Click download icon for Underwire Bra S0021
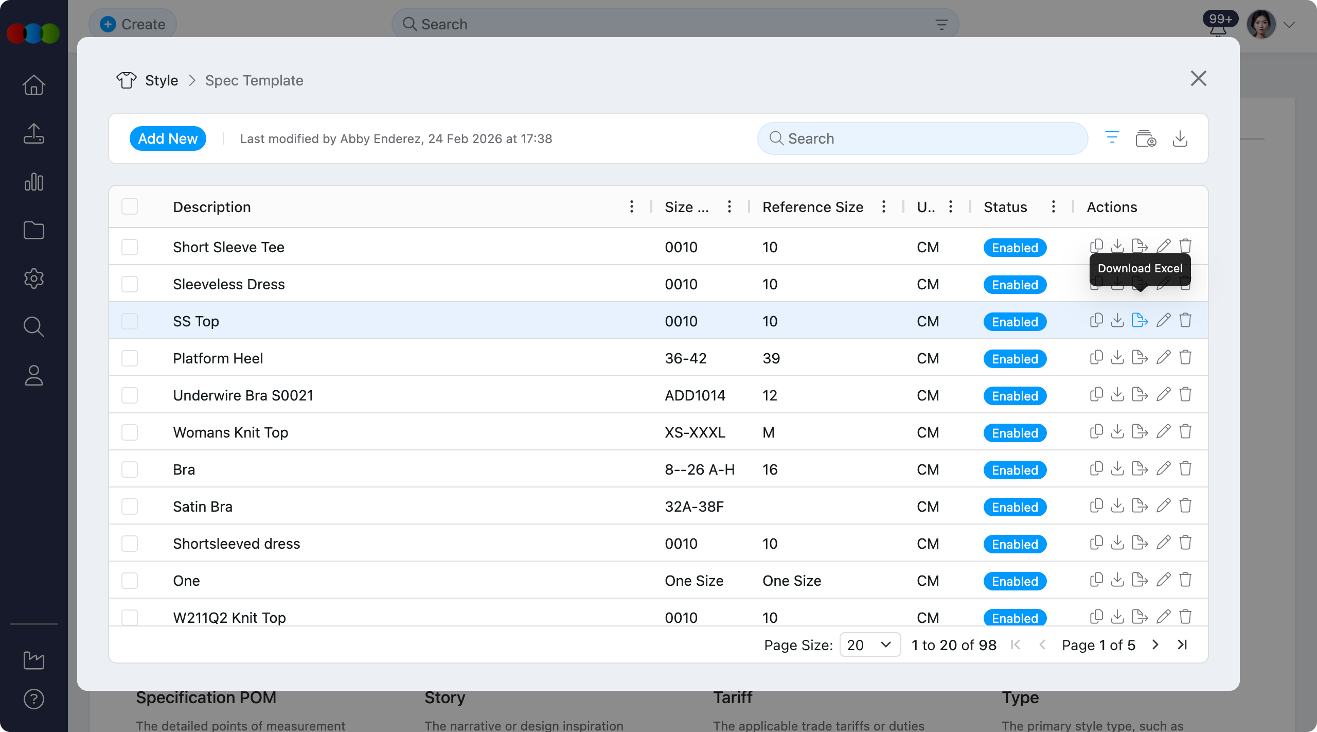Image resolution: width=1317 pixels, height=732 pixels. 1117,394
